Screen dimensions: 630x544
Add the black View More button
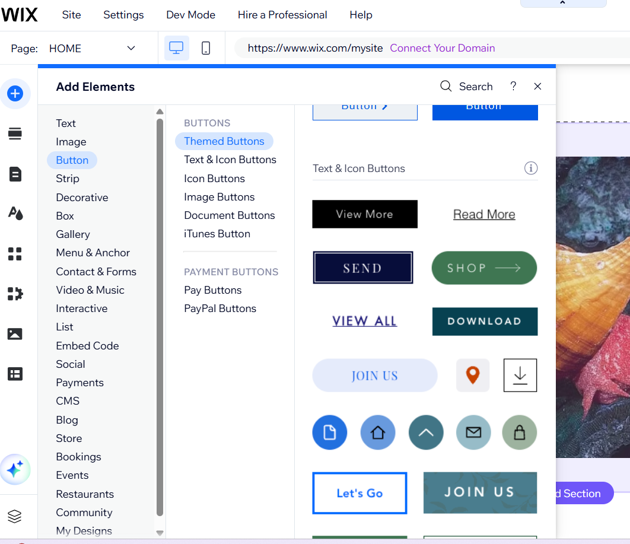(365, 214)
